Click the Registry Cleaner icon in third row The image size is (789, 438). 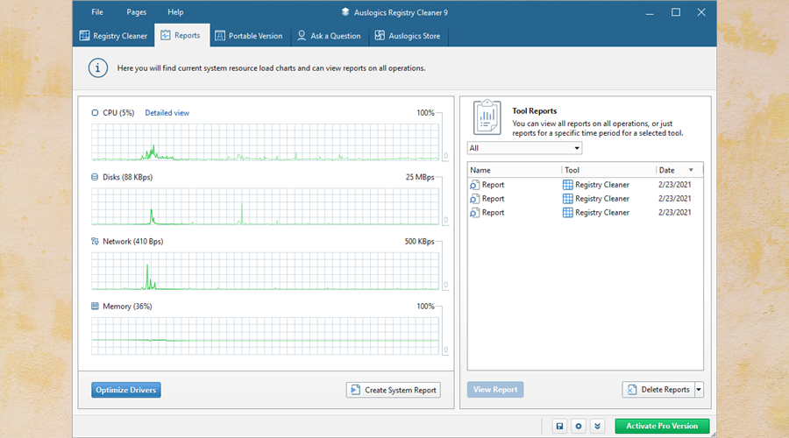[568, 213]
